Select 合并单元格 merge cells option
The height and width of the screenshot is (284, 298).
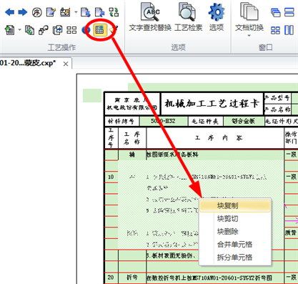click(x=235, y=245)
